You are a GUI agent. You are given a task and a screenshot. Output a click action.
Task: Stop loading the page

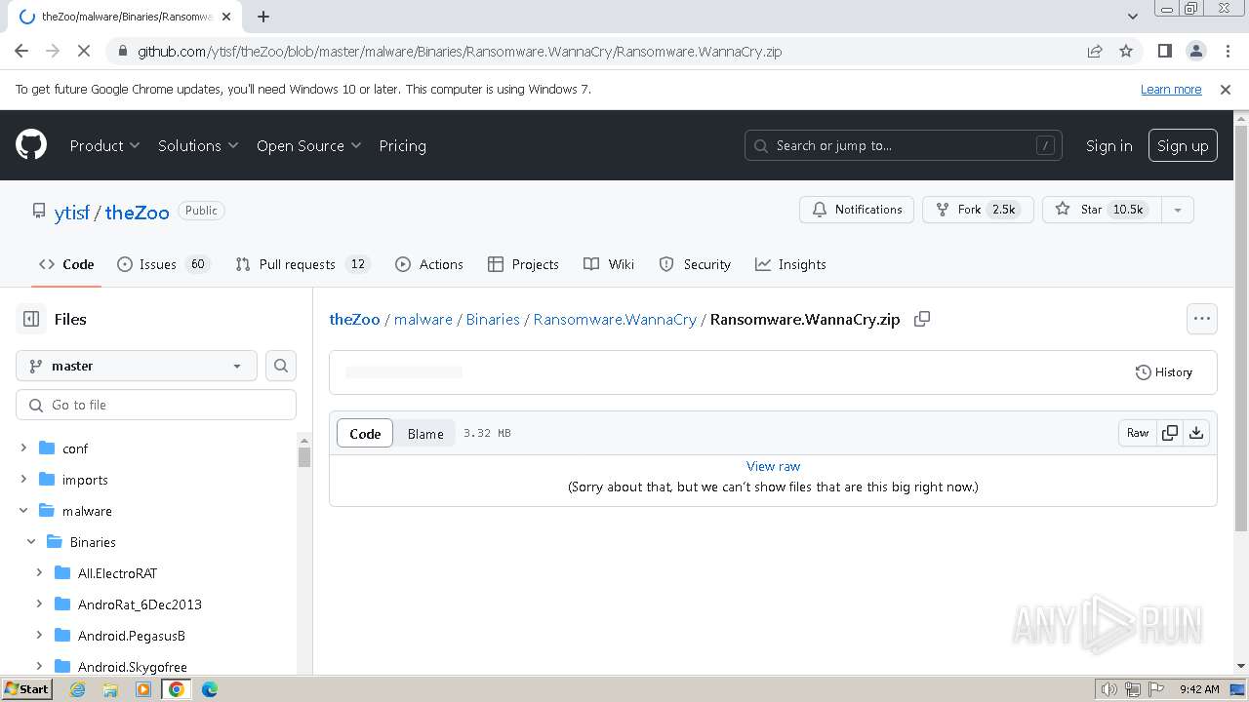84,51
